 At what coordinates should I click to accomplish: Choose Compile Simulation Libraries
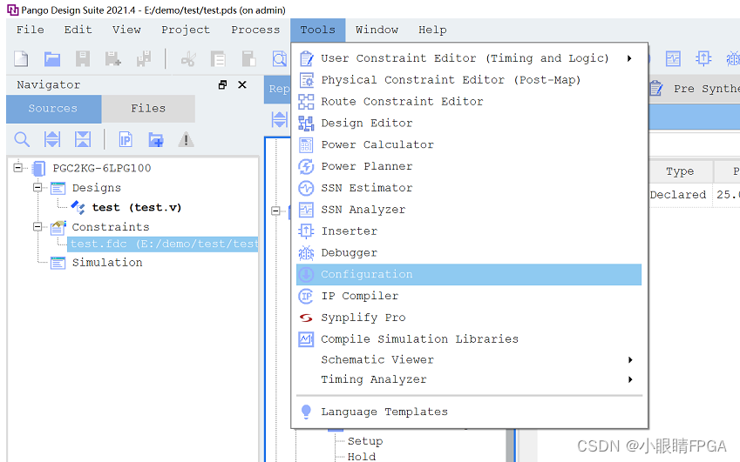[469, 339]
